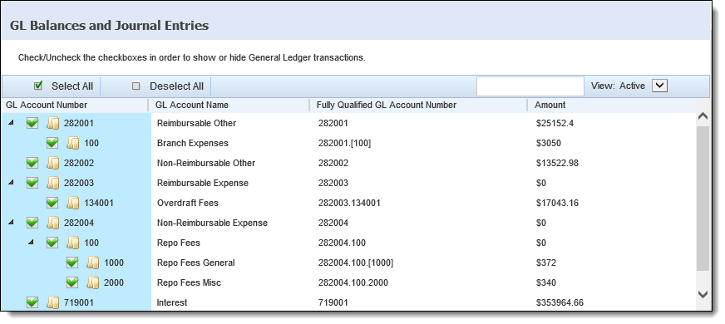
Task: Click the Select All button
Action: coord(64,86)
